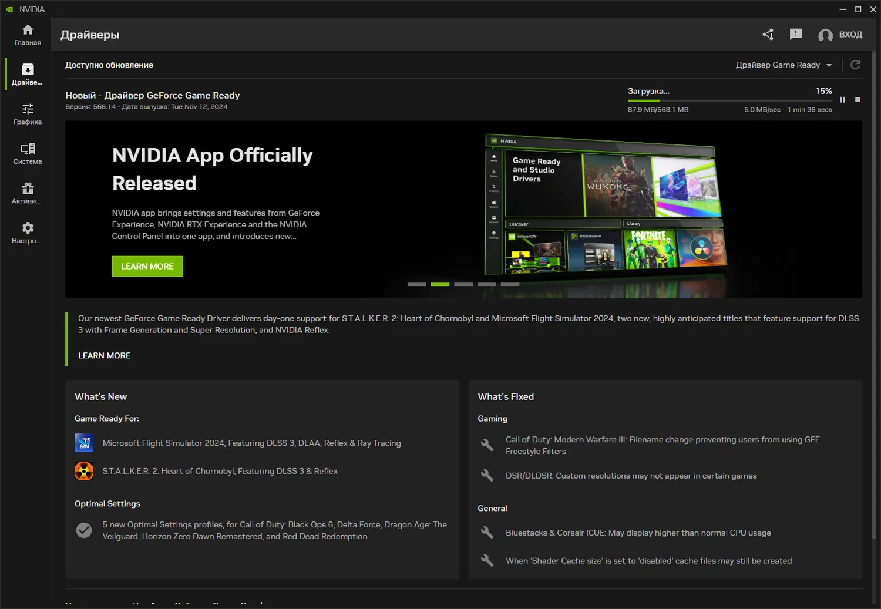Click the Bluestacks & Corsair iCUE CPU usage text
Image resolution: width=881 pixels, height=609 pixels.
(638, 533)
